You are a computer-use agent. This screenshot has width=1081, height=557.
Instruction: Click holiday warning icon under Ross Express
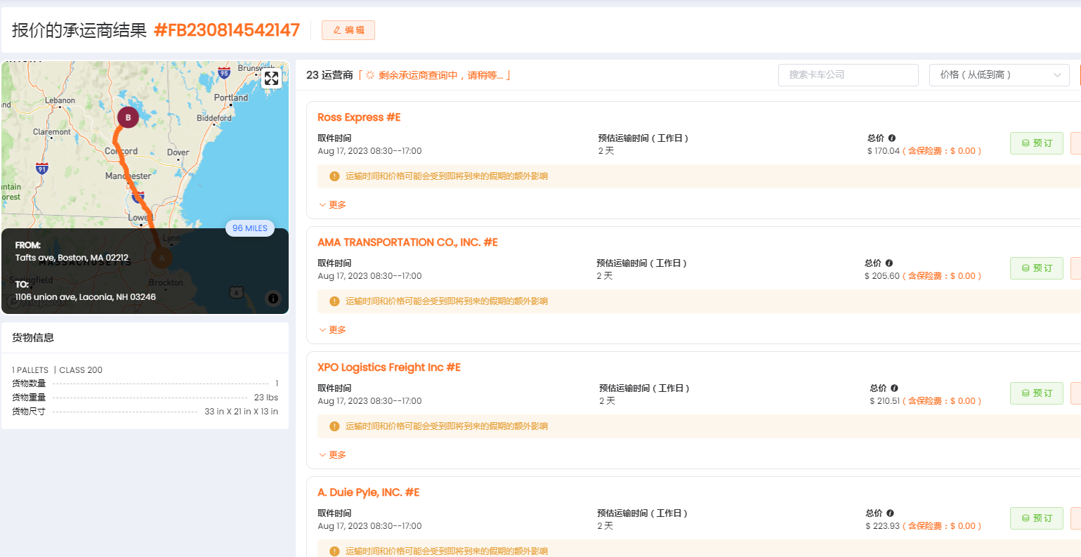[334, 176]
